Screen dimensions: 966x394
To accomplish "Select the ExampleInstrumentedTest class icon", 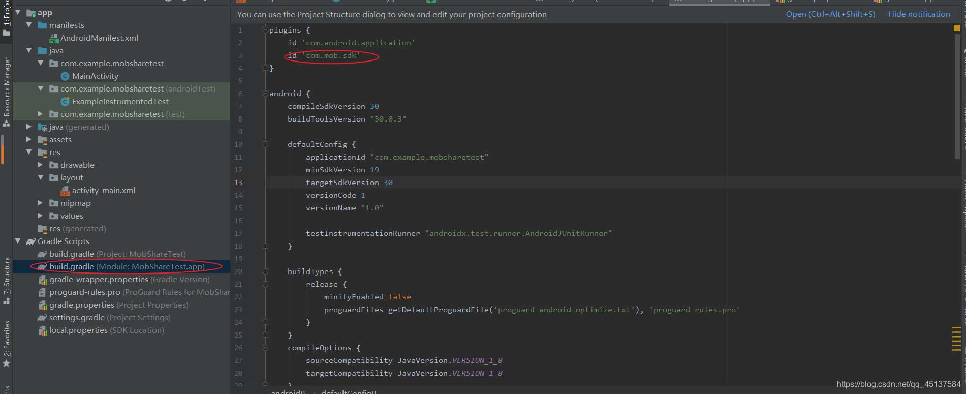I will pyautogui.click(x=65, y=102).
